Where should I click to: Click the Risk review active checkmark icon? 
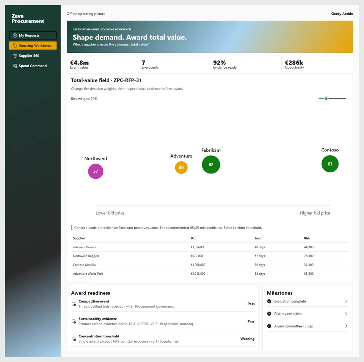(x=269, y=314)
